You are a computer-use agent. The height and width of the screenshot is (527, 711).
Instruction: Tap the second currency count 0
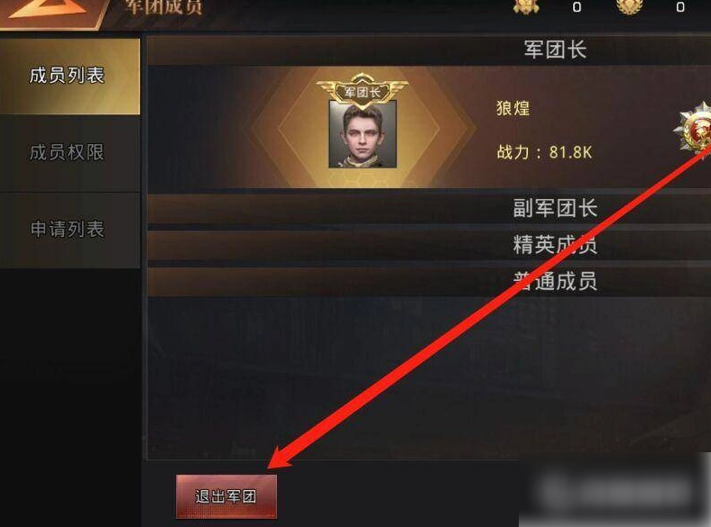pyautogui.click(x=680, y=7)
